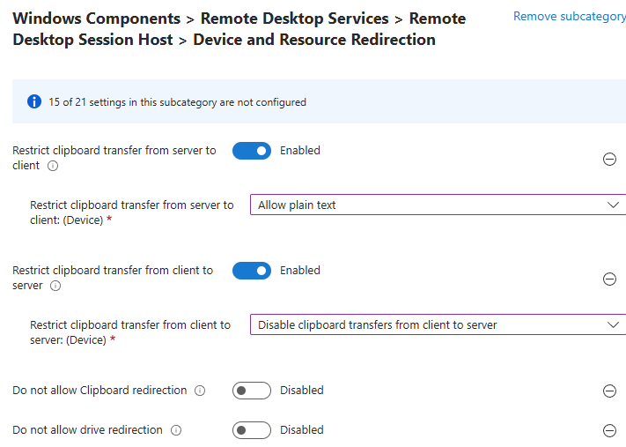Toggle off Restrict clipboard transfer client to server
The image size is (626, 447).
point(252,271)
